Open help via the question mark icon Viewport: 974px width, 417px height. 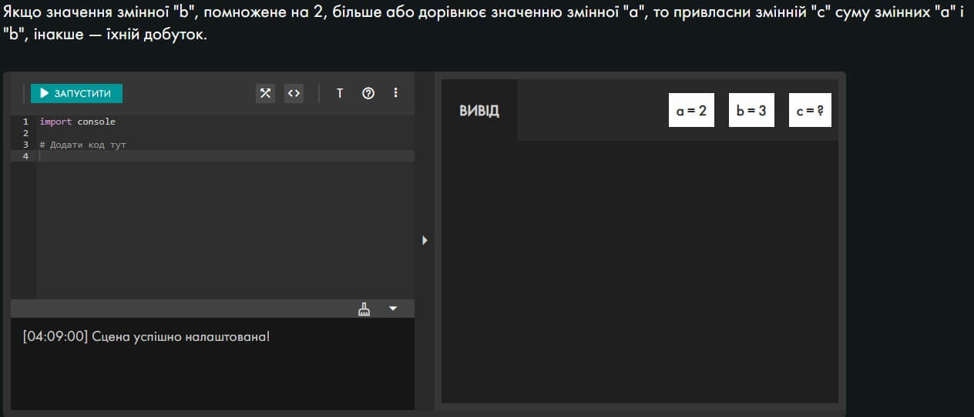coord(368,93)
